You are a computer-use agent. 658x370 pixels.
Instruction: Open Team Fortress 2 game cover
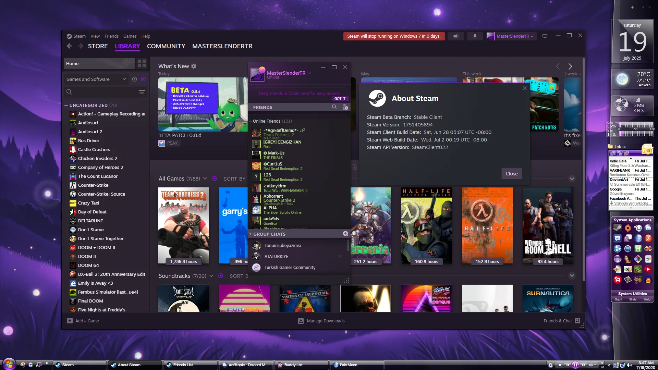point(184,225)
